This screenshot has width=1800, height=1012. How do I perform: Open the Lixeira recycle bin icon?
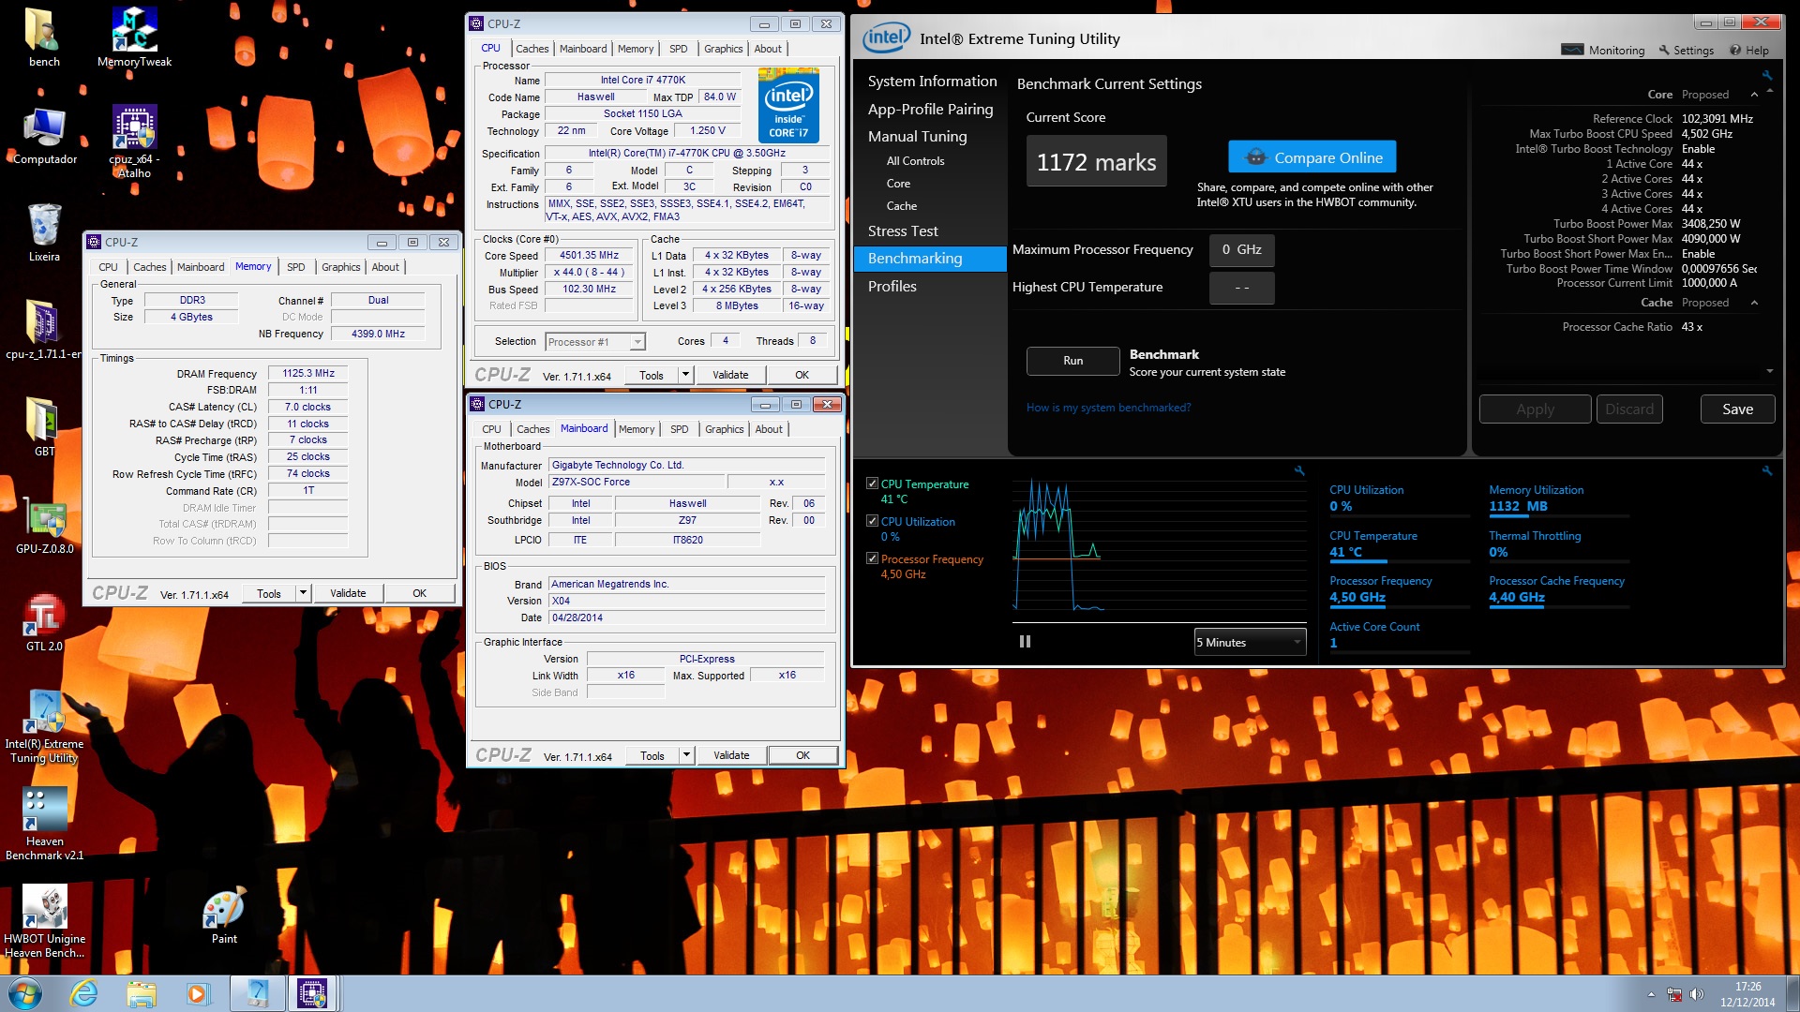(44, 233)
